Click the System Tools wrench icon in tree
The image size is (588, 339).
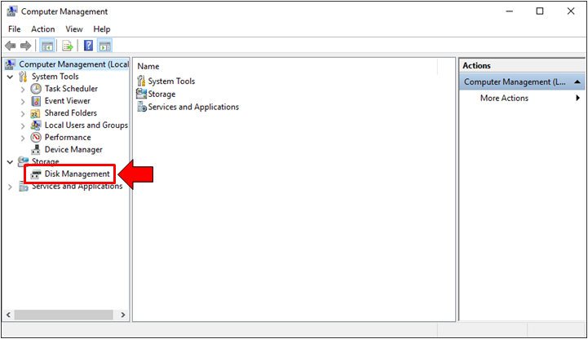pos(23,77)
